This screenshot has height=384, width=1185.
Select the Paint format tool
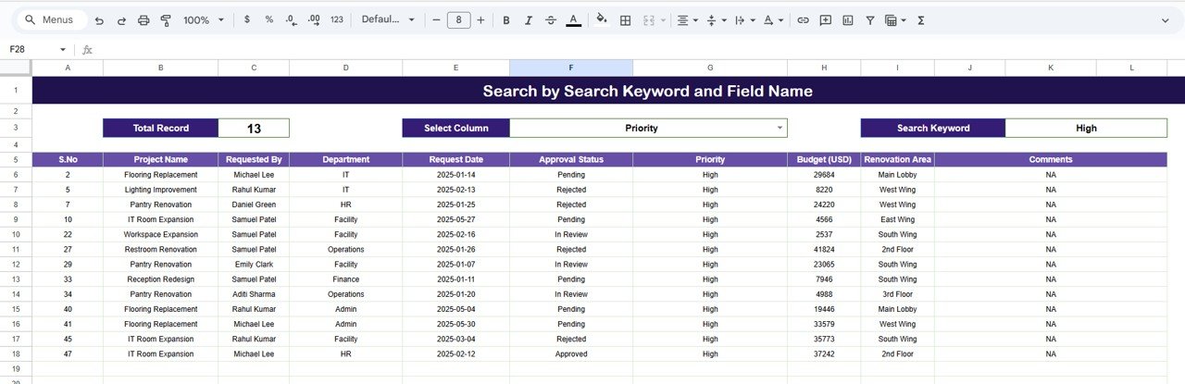(166, 19)
